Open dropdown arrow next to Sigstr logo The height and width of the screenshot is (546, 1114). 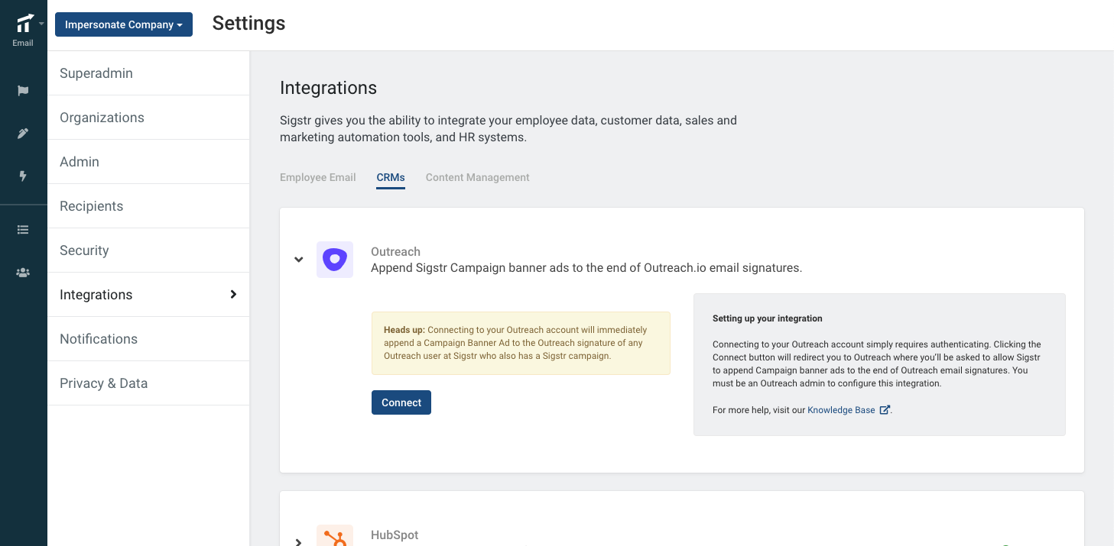[41, 24]
